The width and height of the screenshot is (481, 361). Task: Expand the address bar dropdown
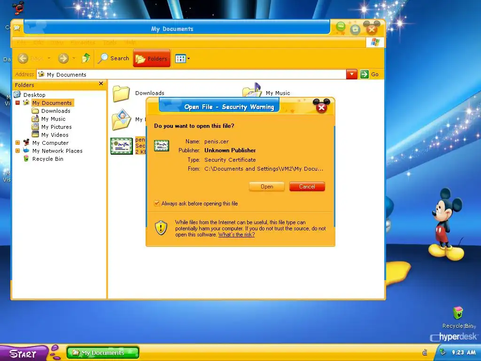click(351, 74)
